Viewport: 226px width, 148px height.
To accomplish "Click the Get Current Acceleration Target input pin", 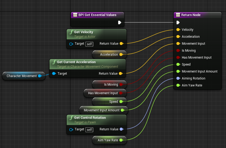I will 54,74.
